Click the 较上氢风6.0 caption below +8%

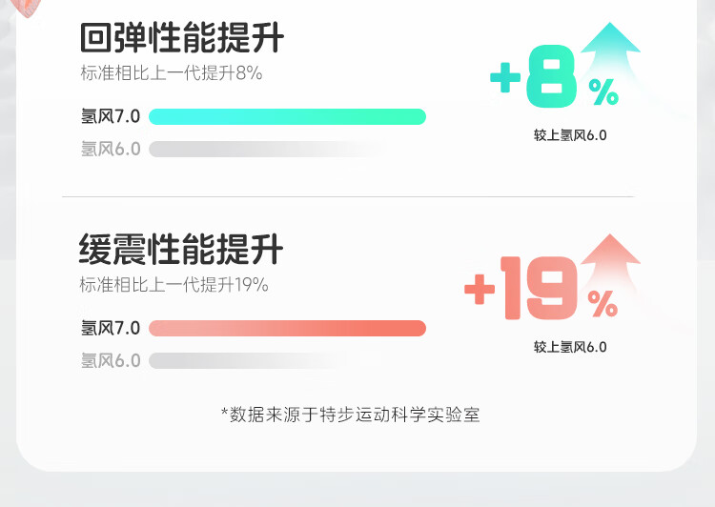[x=570, y=135]
